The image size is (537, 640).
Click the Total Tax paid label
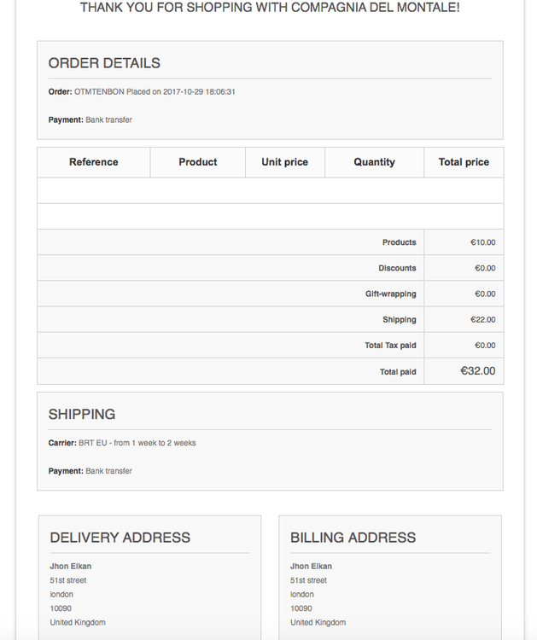click(x=390, y=346)
